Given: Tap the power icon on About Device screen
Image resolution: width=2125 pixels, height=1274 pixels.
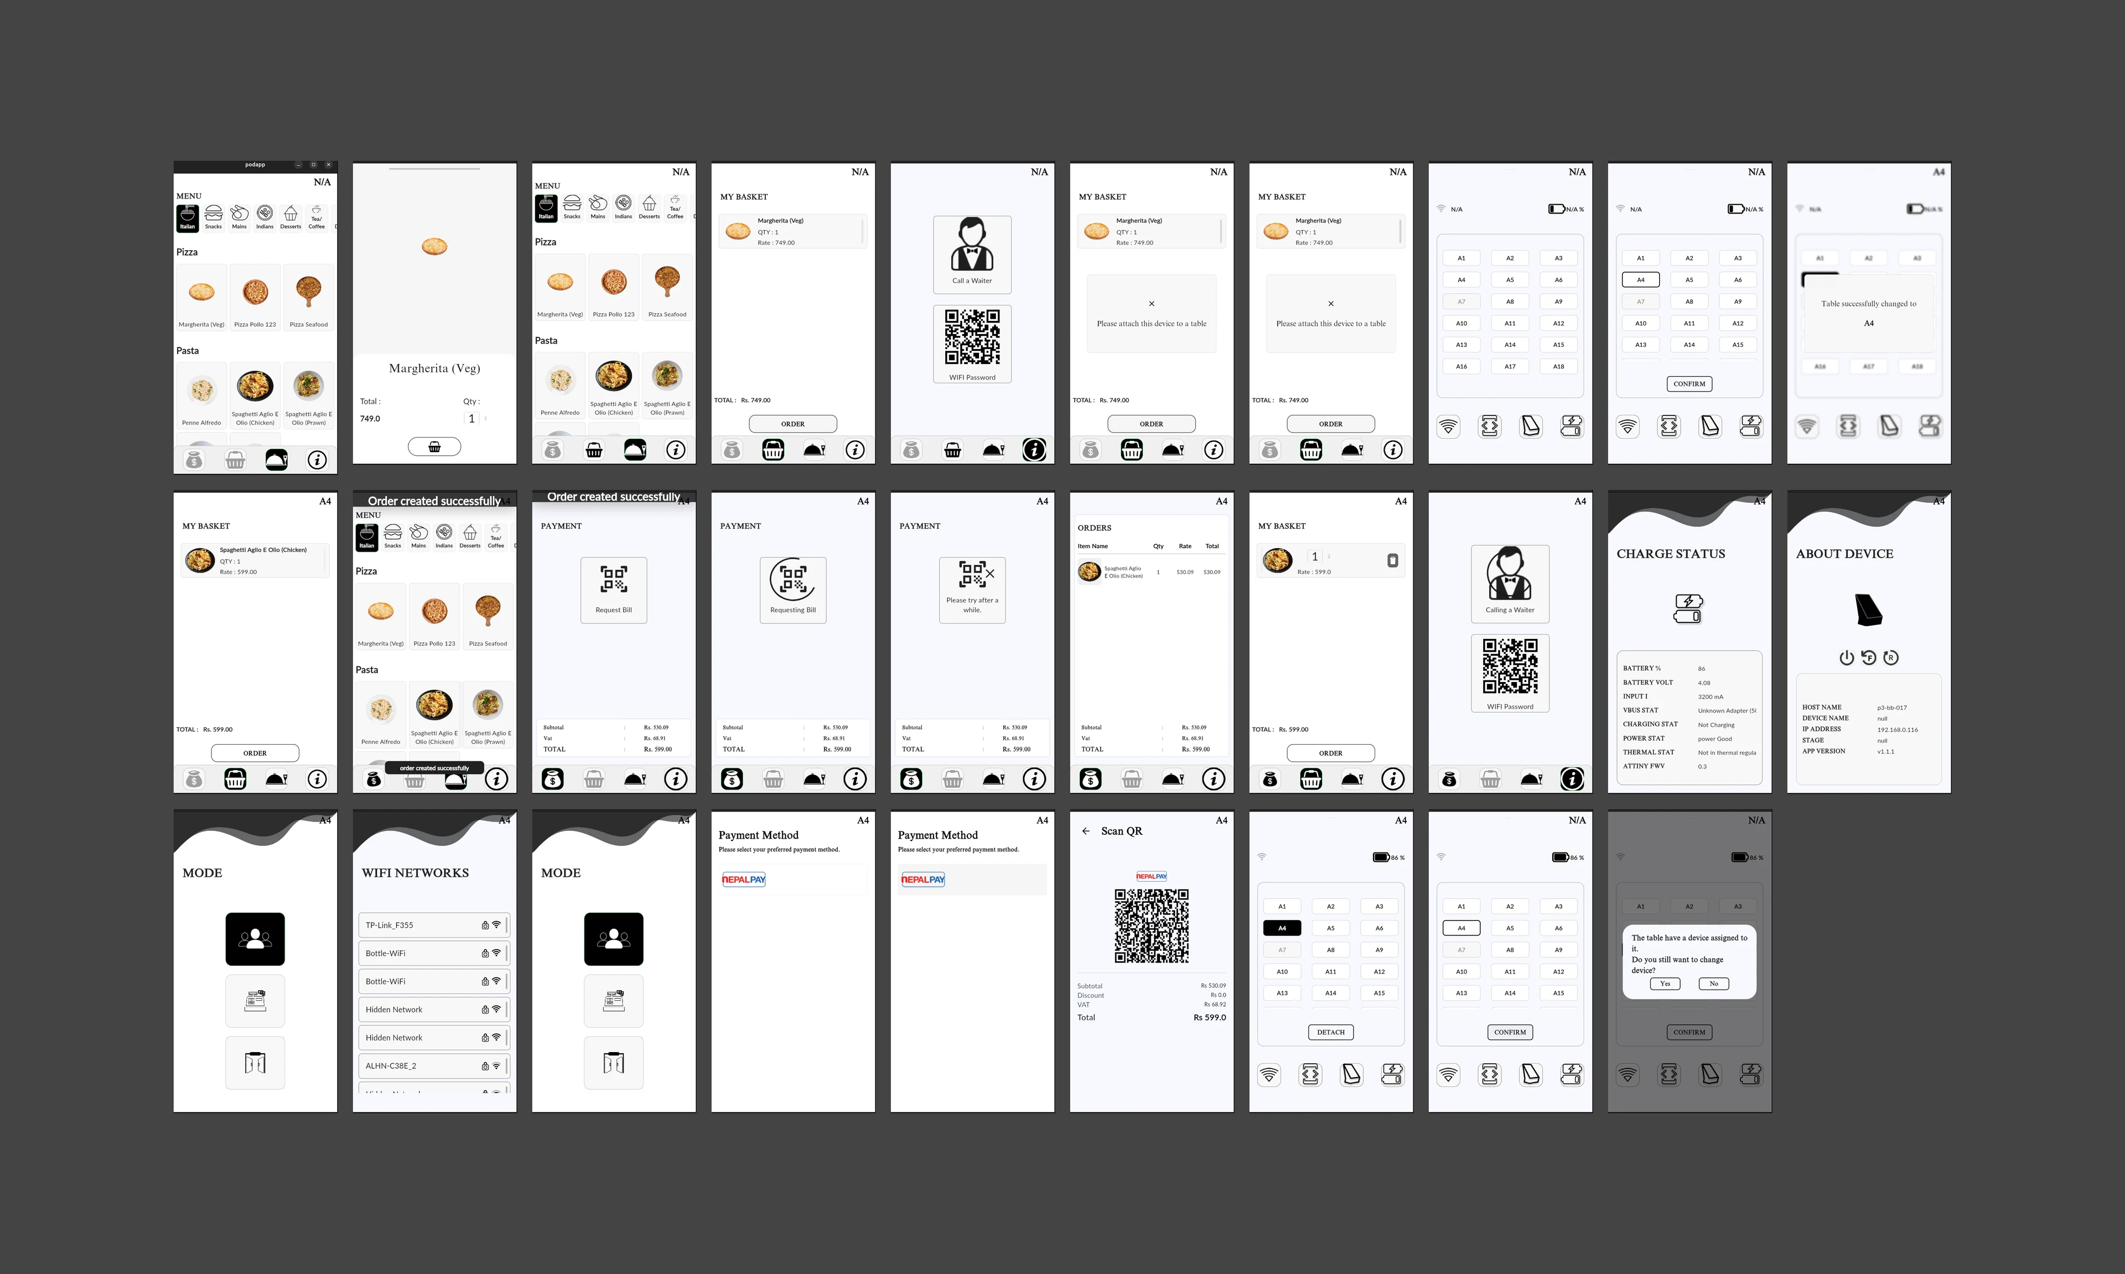Looking at the screenshot, I should click(1847, 658).
